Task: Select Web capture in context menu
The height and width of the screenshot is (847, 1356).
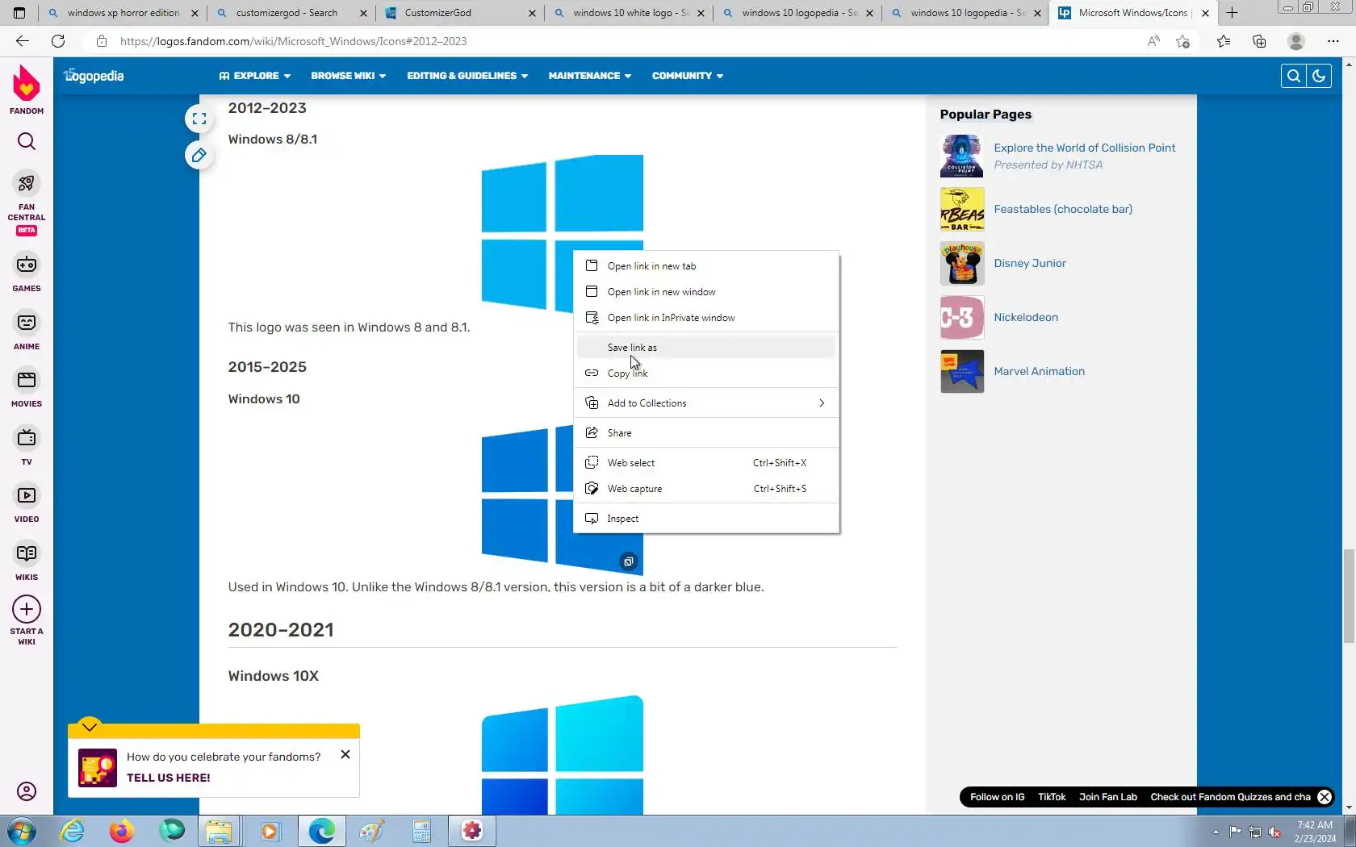Action: (706, 489)
